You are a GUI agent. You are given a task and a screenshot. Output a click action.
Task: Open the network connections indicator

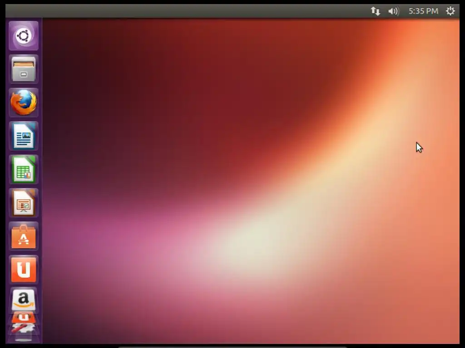coord(376,11)
